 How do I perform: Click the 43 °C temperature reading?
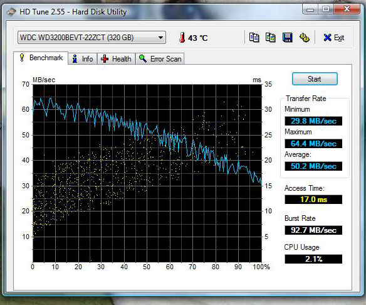pos(197,38)
